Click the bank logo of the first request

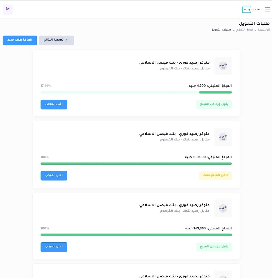point(223,66)
